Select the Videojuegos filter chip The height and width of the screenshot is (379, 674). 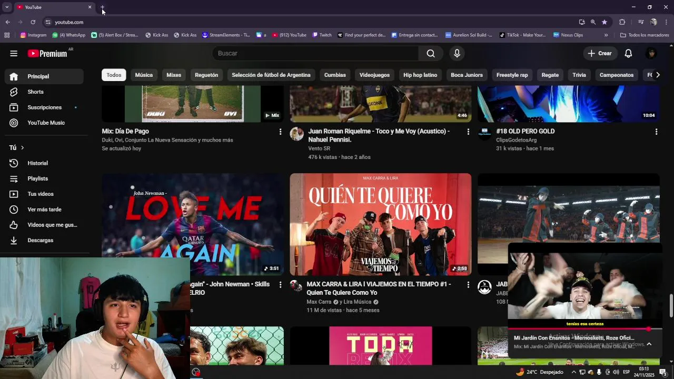coord(374,75)
